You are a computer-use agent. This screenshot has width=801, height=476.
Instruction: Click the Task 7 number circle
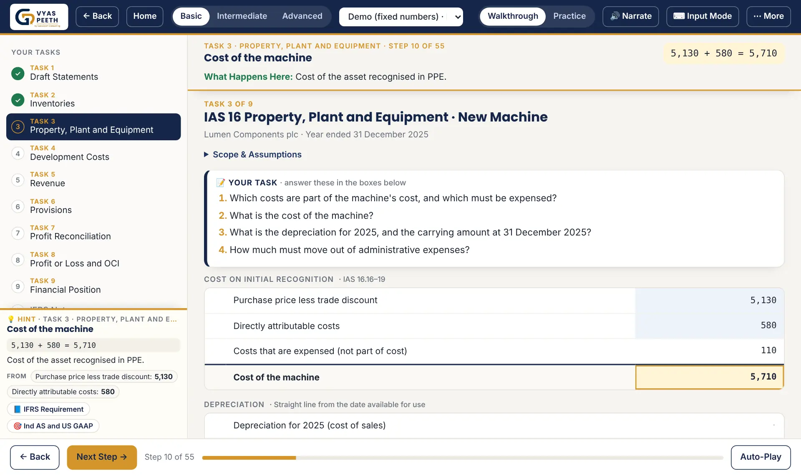(x=18, y=233)
